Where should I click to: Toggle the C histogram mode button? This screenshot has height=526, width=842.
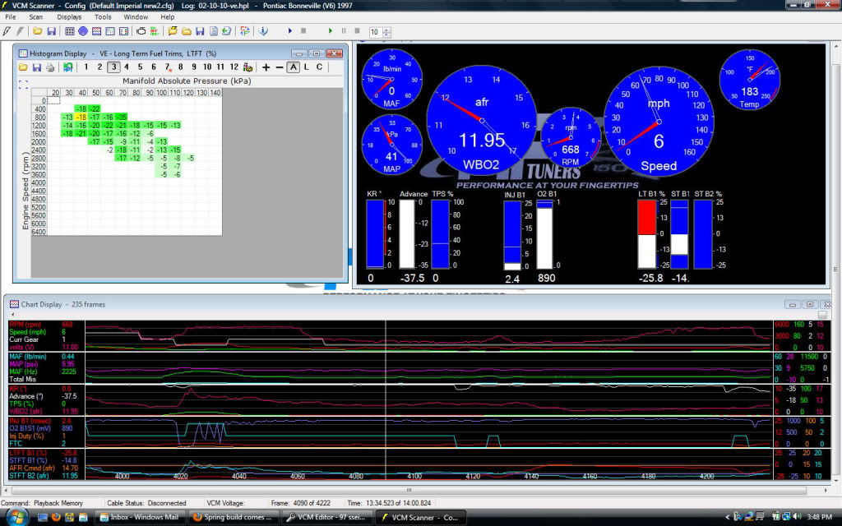(320, 67)
